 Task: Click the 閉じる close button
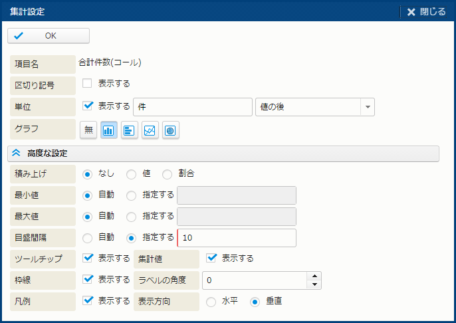[x=426, y=12]
